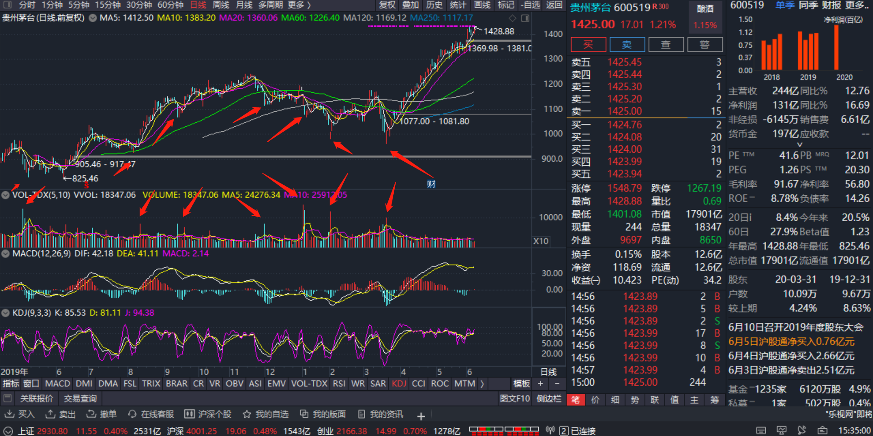Select 单季 quarterly view

tap(785, 5)
